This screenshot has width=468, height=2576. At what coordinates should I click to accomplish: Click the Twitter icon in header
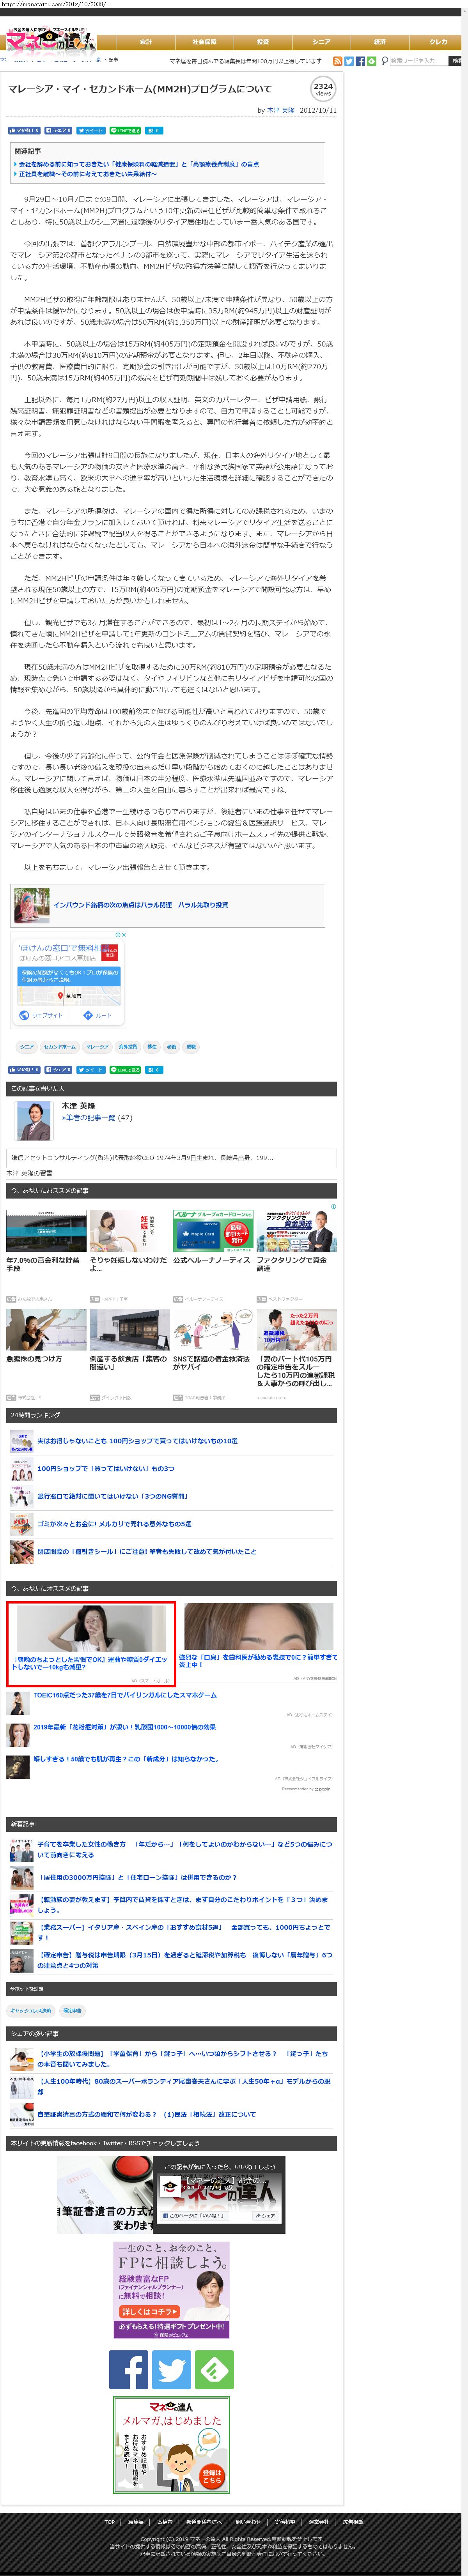click(x=349, y=61)
